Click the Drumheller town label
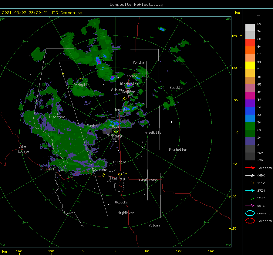The width and height of the screenshot is (273, 255). [178, 149]
